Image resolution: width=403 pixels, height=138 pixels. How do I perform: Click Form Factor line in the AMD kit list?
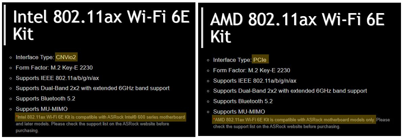click(251, 70)
